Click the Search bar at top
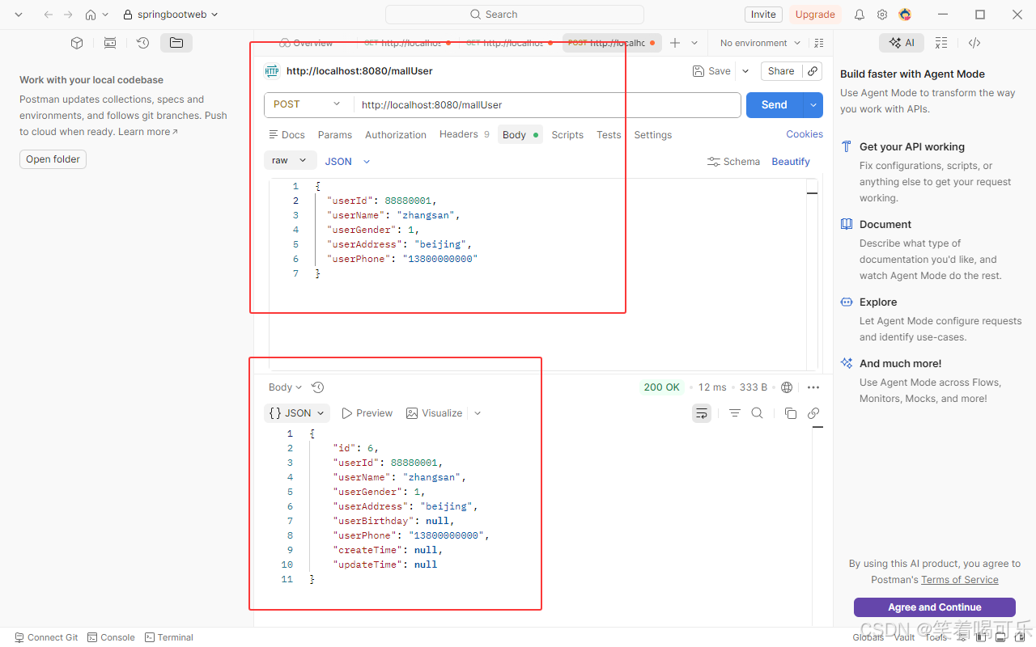The image size is (1036, 647). [515, 15]
